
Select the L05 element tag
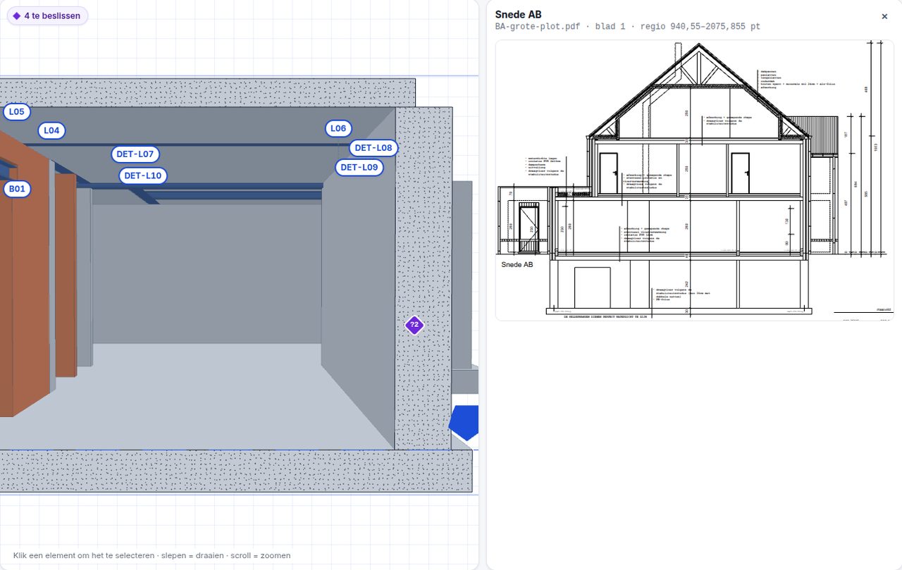[x=17, y=111]
